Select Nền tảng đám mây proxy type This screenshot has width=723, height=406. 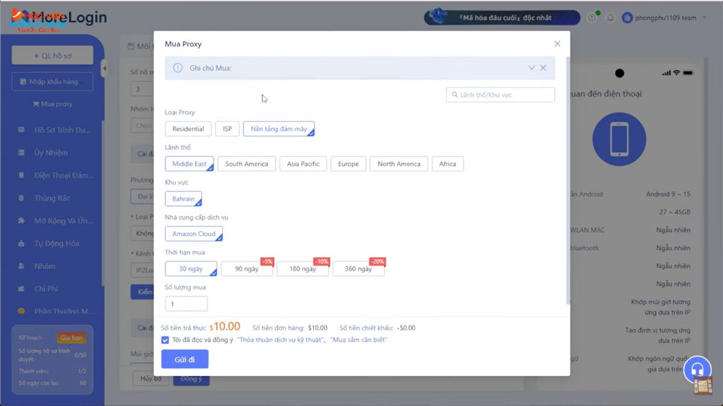pos(279,129)
